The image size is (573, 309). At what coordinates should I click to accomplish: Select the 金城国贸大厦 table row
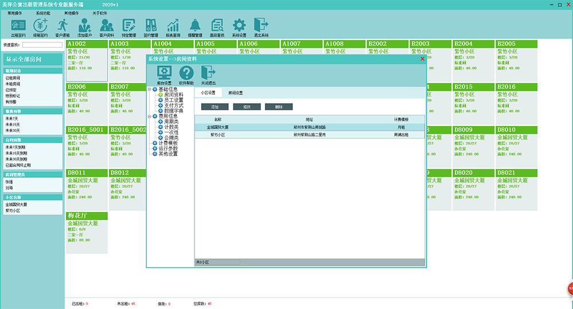(309, 127)
